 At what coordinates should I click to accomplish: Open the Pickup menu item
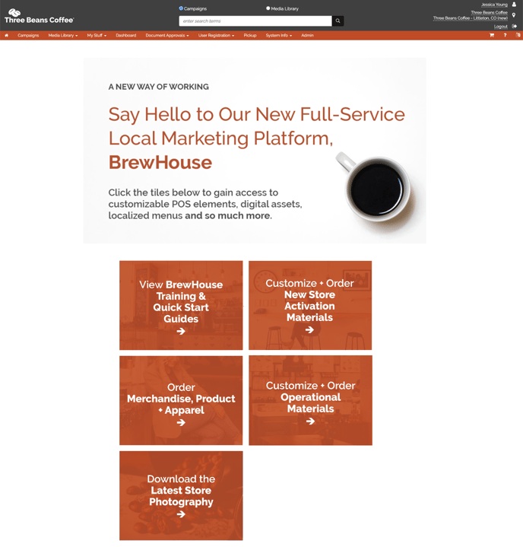pyautogui.click(x=250, y=35)
